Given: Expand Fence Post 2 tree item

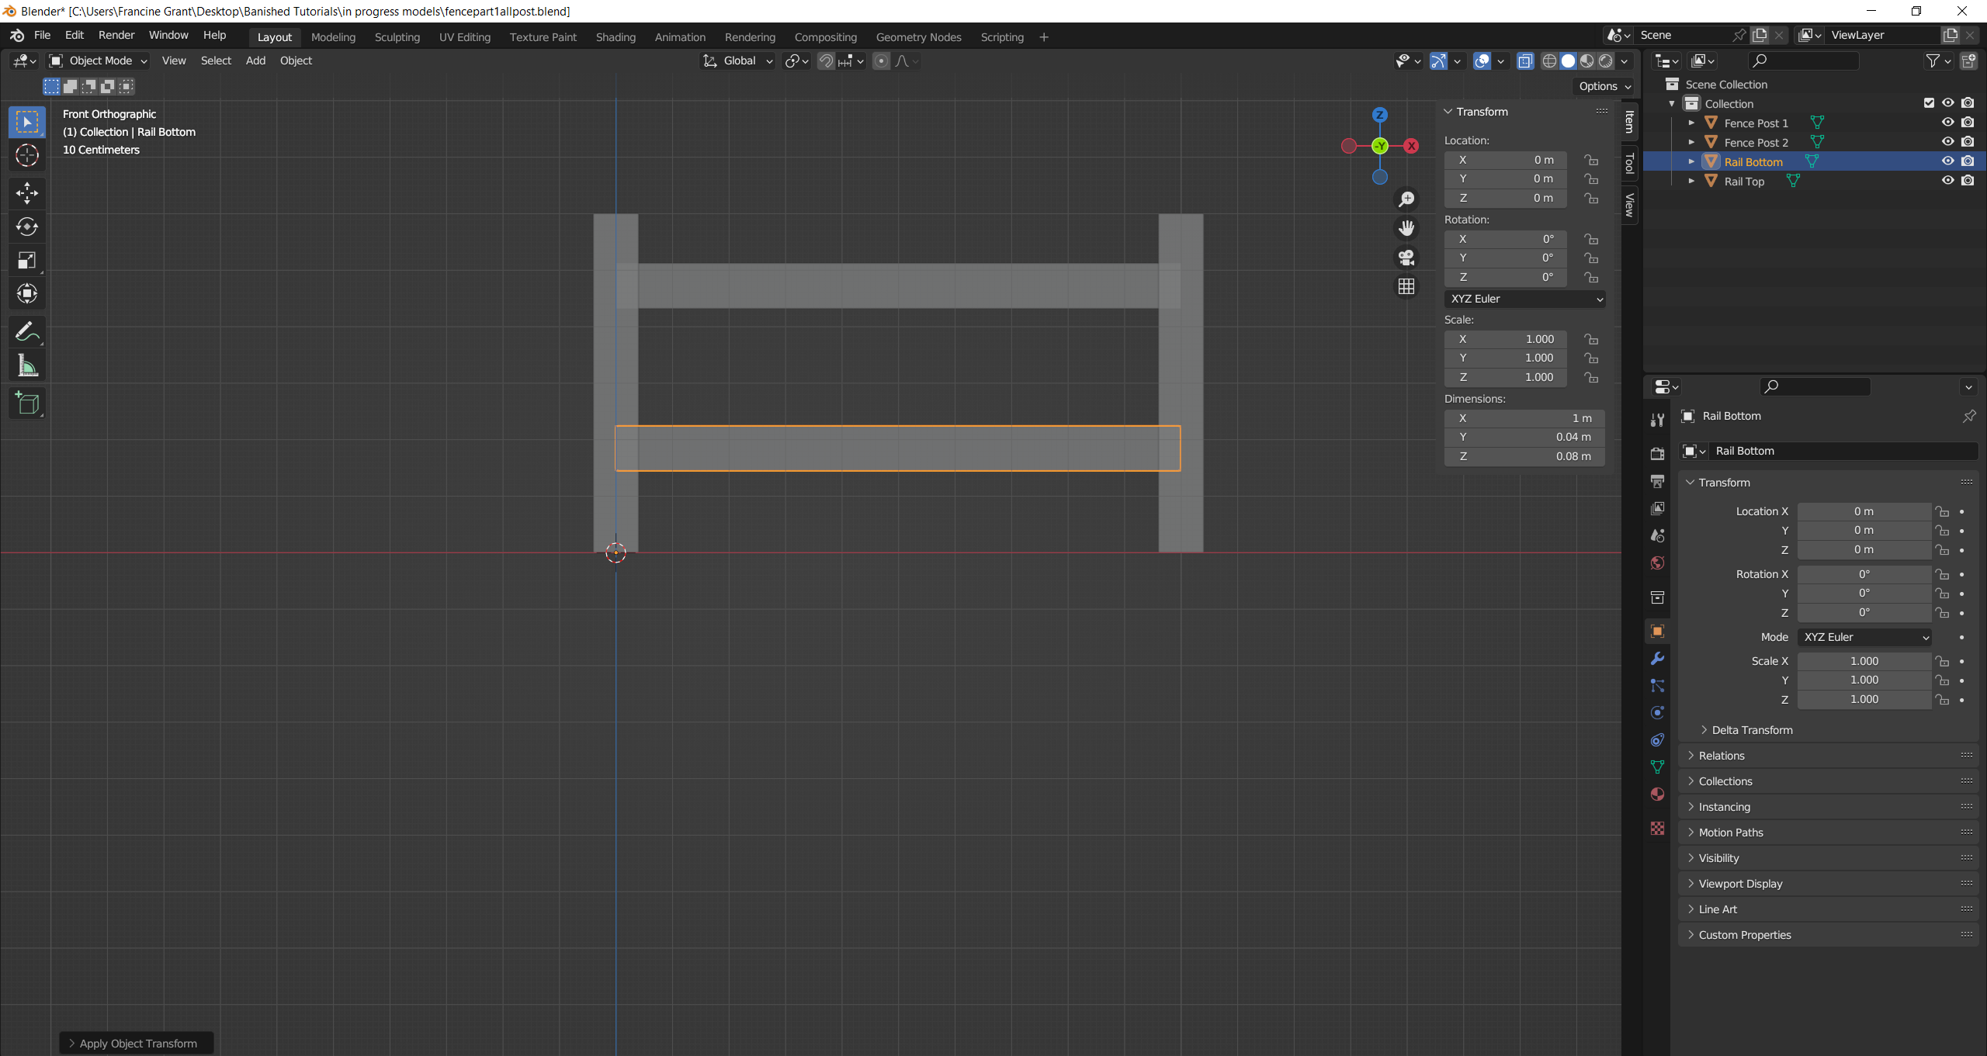Looking at the screenshot, I should coord(1691,142).
